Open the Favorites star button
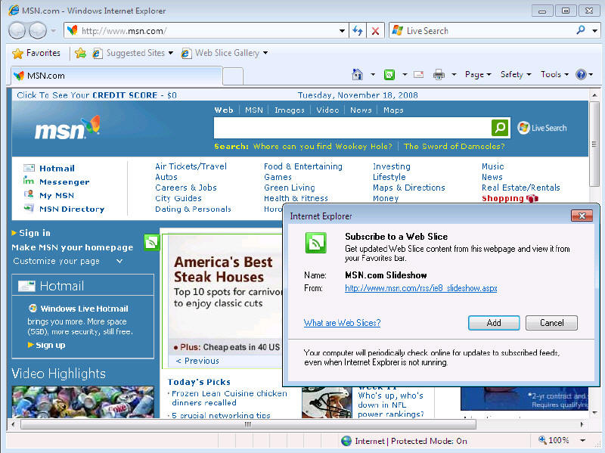 36,53
